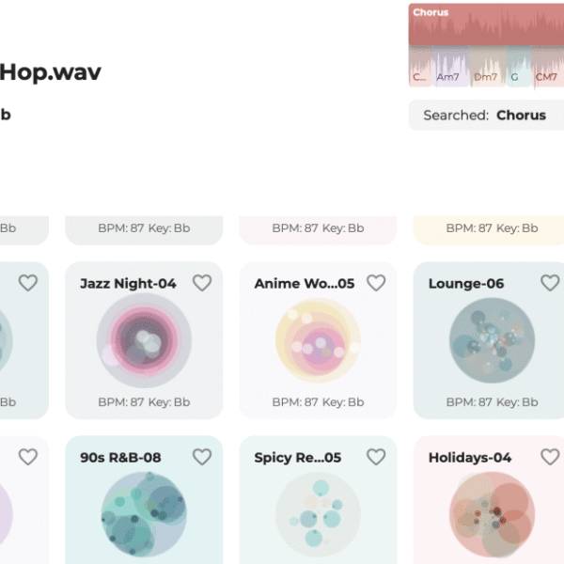This screenshot has width=564, height=564.
Task: Toggle heart on 90s R&B-08 card
Action: pos(202,457)
